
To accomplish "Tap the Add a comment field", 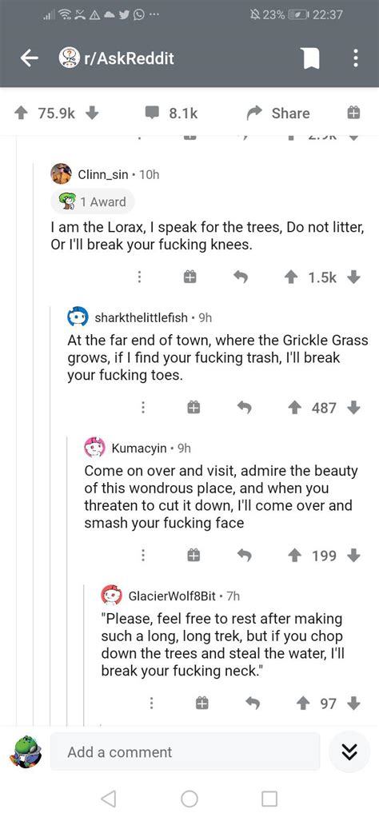I will point(185,752).
